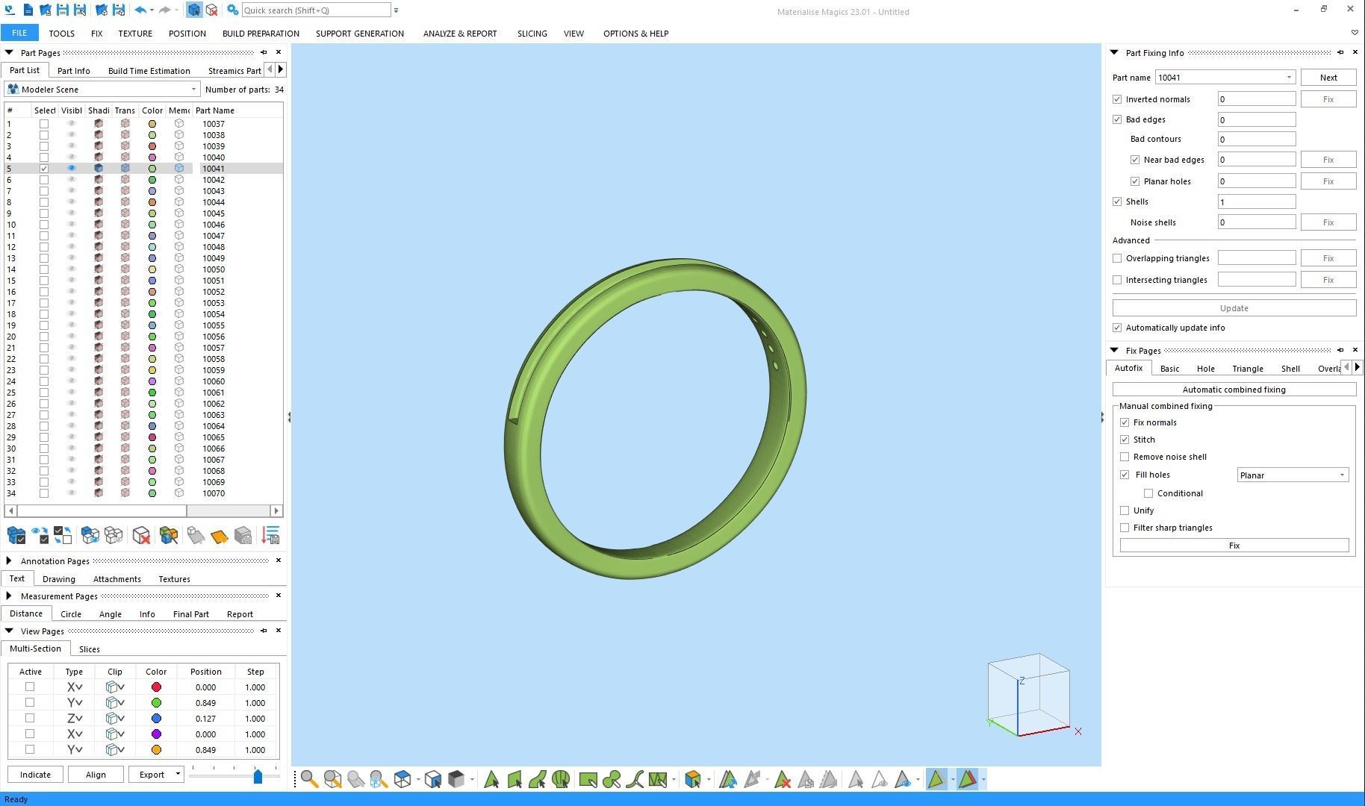Click the Undo arrow icon

pos(140,10)
